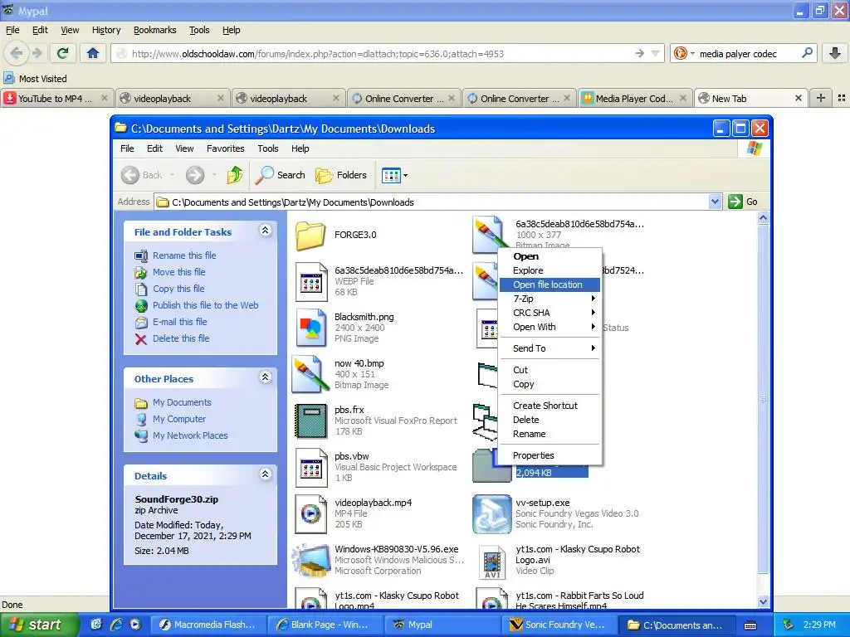This screenshot has height=637, width=850.
Task: Collapse the Details panel
Action: tap(265, 474)
